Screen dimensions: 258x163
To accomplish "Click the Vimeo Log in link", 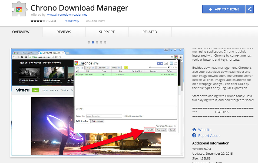I will coord(44,90).
